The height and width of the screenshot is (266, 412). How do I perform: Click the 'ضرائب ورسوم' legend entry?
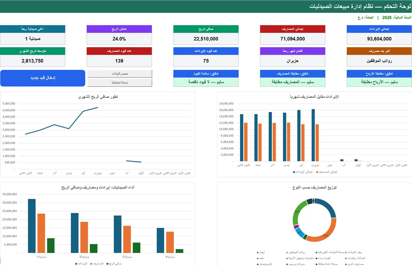[295, 264]
